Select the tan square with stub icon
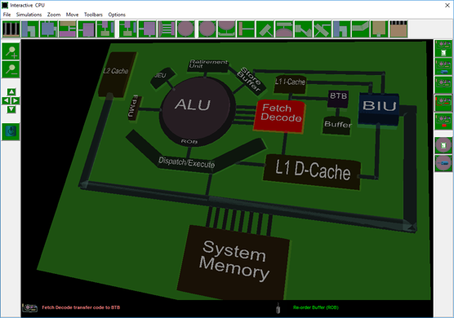The height and width of the screenshot is (318, 454). [x=380, y=29]
